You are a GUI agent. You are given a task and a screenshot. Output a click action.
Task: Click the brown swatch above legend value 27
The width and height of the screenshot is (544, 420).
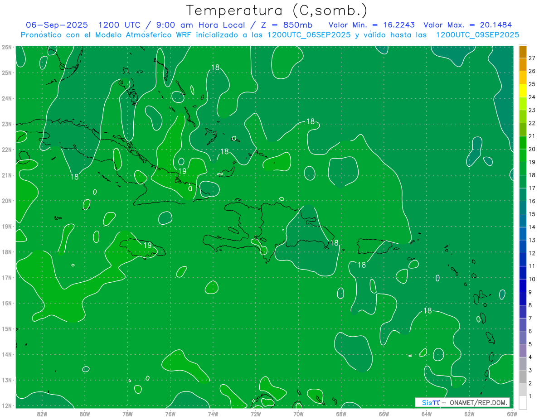click(523, 52)
